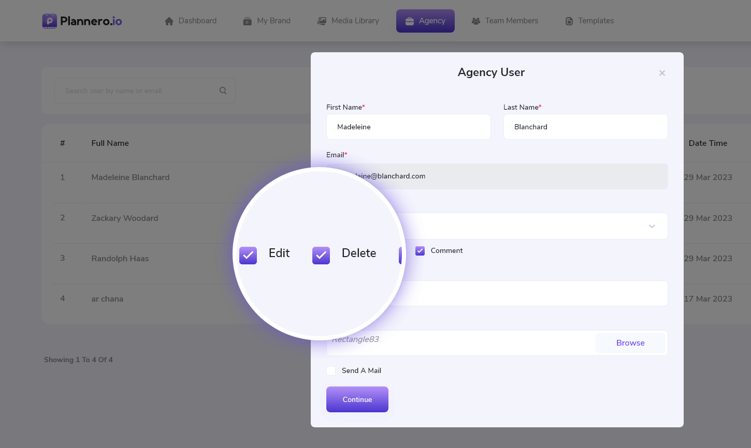Enable the Send A Mail checkbox
The width and height of the screenshot is (751, 448).
331,371
